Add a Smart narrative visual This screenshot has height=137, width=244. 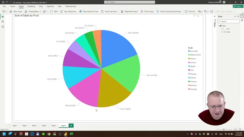pos(109,11)
